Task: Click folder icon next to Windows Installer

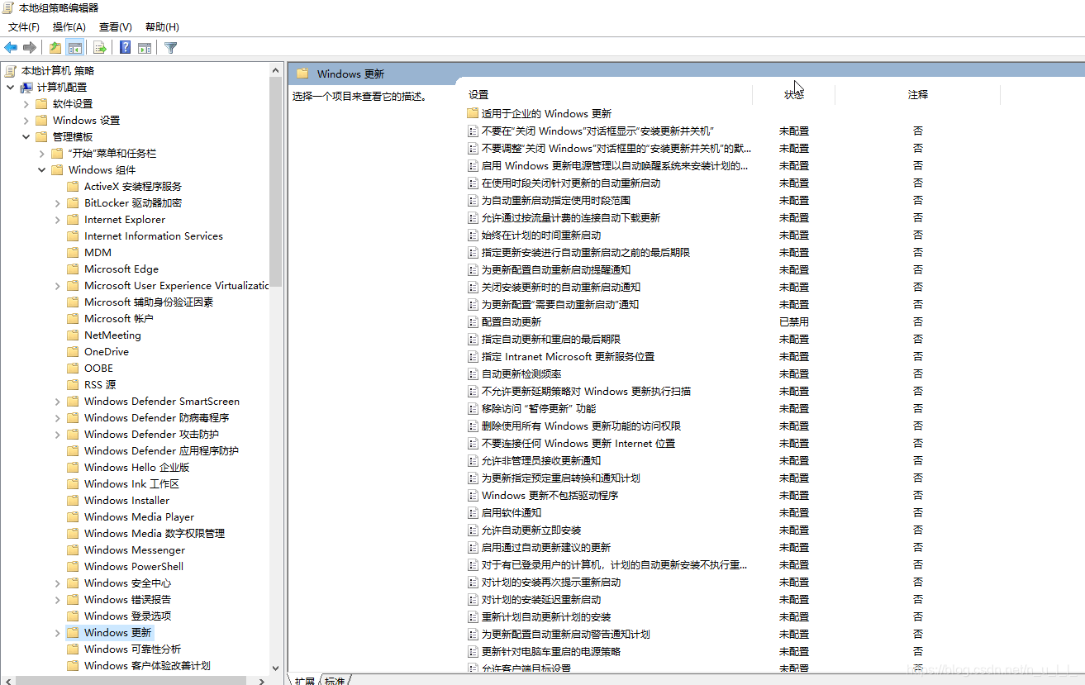Action: (73, 501)
